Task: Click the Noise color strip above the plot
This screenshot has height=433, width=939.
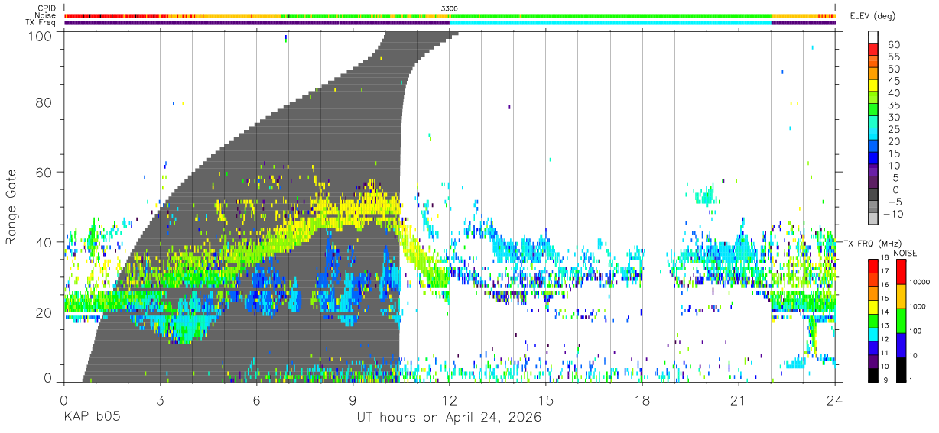Action: 450,15
